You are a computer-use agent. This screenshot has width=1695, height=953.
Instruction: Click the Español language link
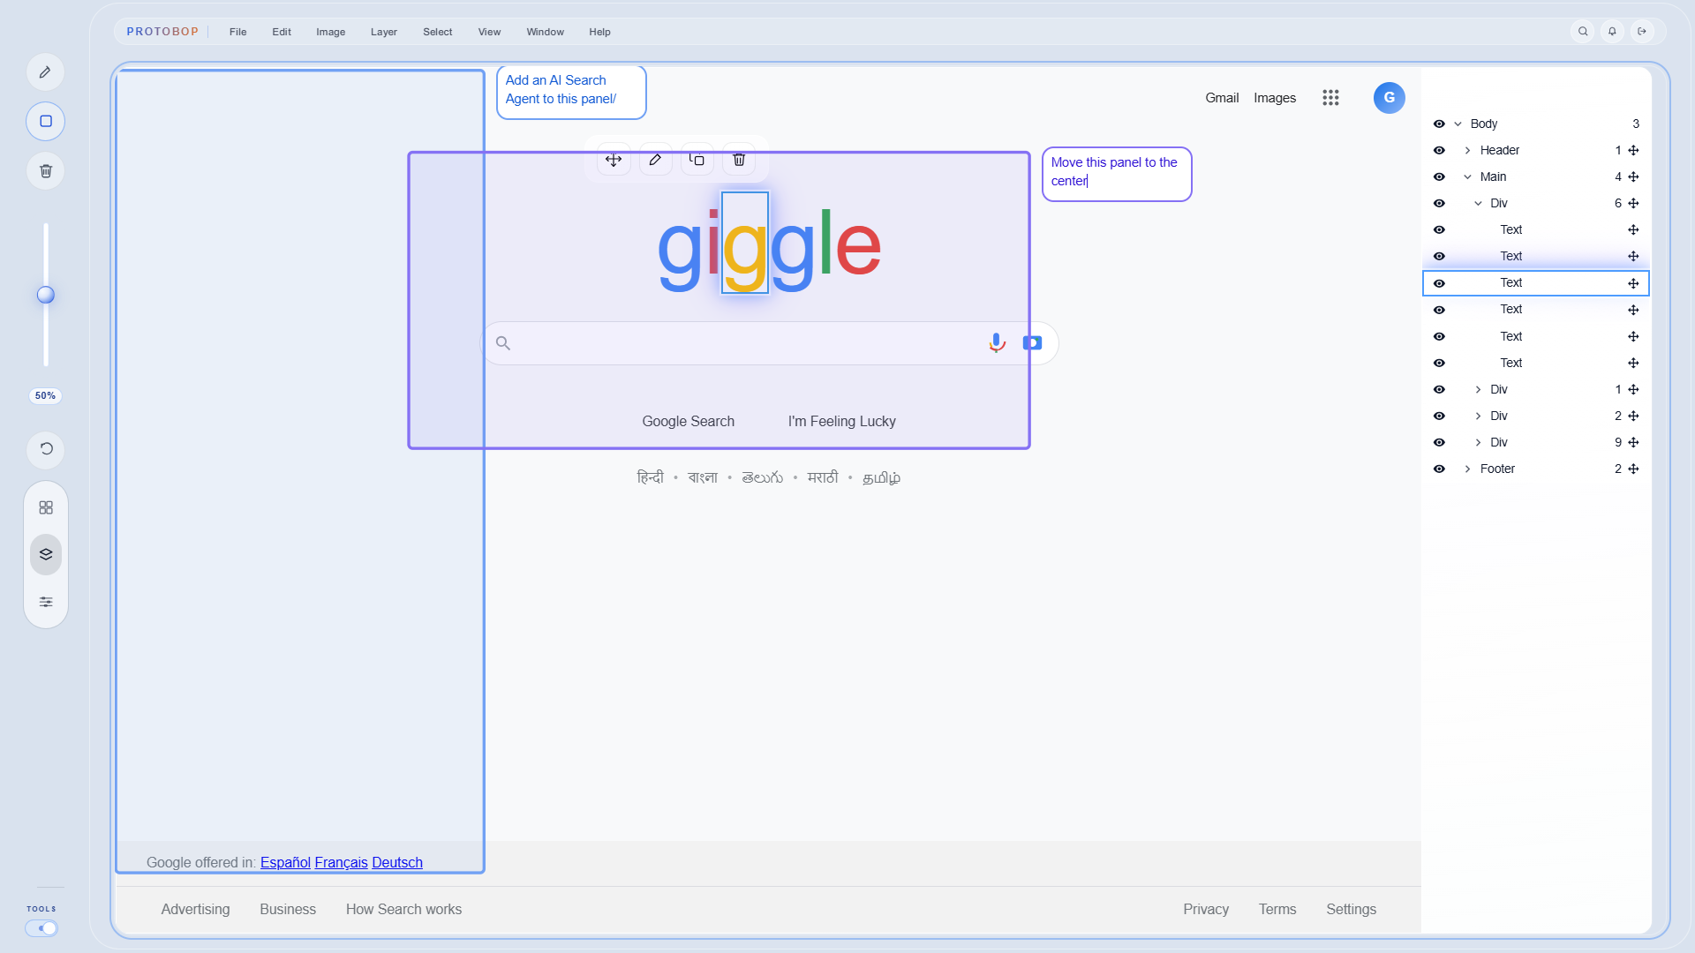click(x=285, y=863)
